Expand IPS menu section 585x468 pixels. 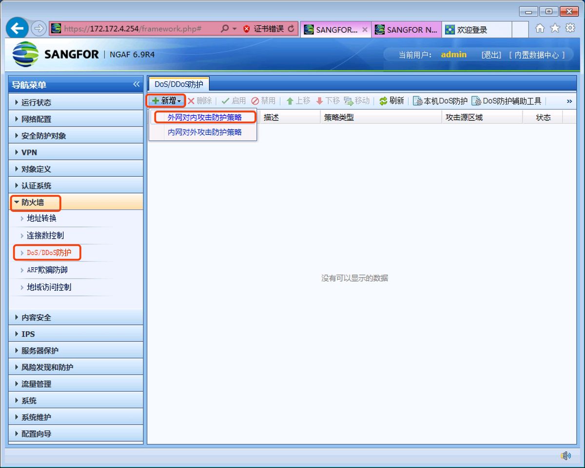point(76,334)
